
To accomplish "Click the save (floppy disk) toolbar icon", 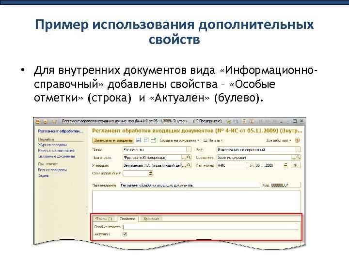I will [x=139, y=140].
